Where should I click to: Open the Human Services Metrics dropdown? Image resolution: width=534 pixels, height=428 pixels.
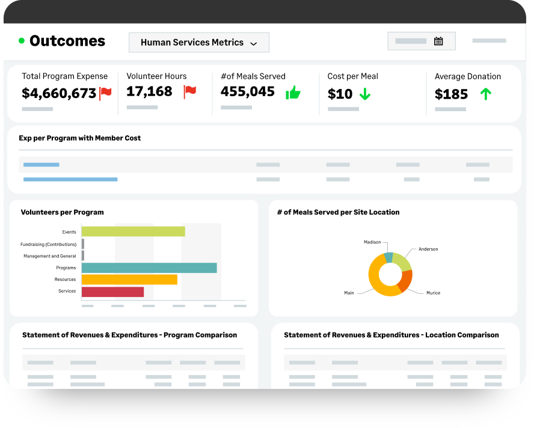point(198,43)
